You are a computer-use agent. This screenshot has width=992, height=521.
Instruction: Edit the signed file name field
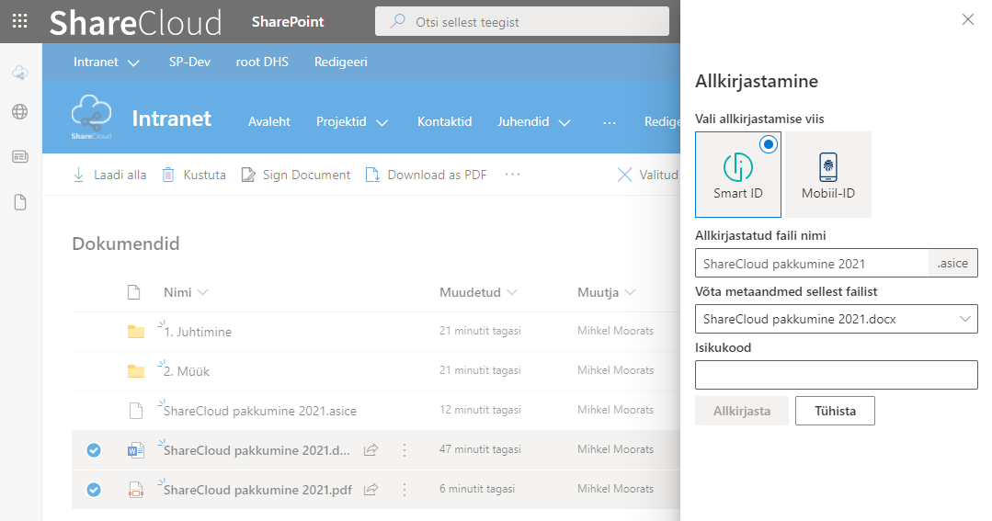[x=812, y=264]
